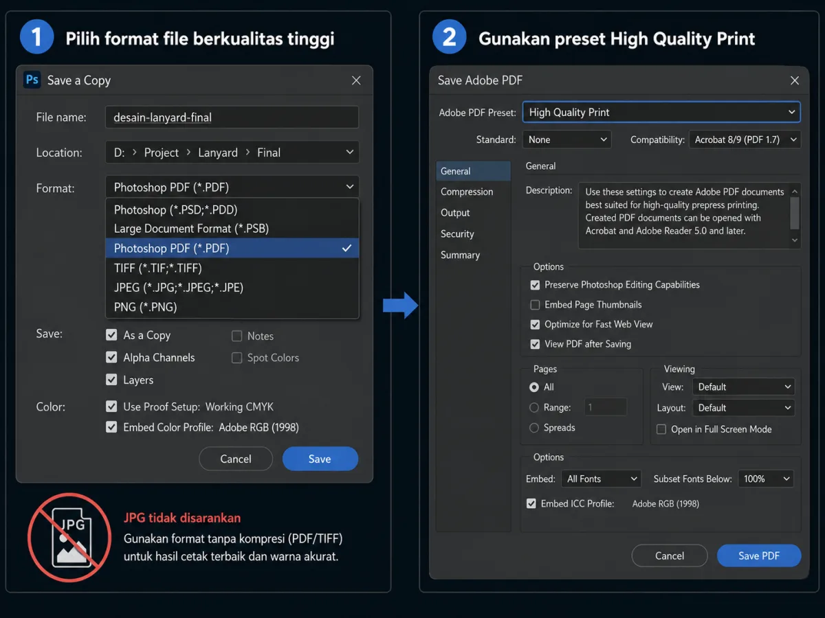Click Cancel in Save a Copy dialog

pyautogui.click(x=236, y=459)
